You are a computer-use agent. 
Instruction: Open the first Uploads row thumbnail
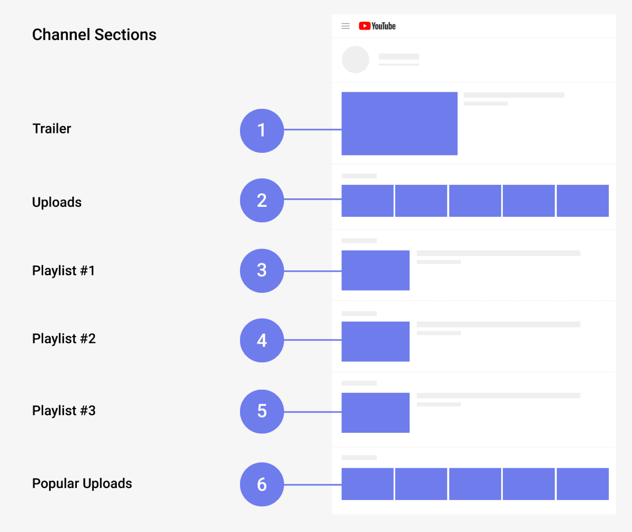[367, 201]
